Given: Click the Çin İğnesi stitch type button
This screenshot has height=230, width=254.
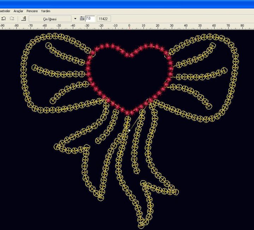Looking at the screenshot, I should [50, 19].
